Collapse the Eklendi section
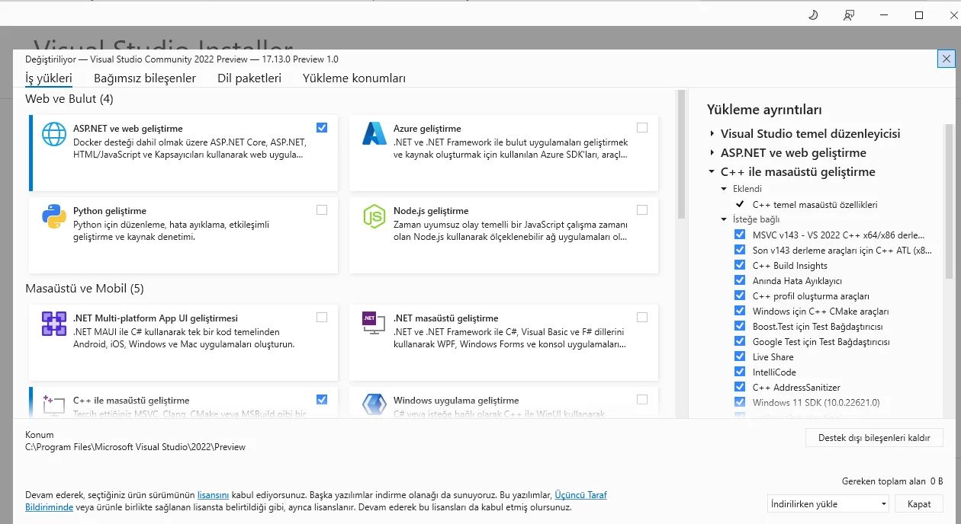The width and height of the screenshot is (961, 524). click(x=725, y=189)
